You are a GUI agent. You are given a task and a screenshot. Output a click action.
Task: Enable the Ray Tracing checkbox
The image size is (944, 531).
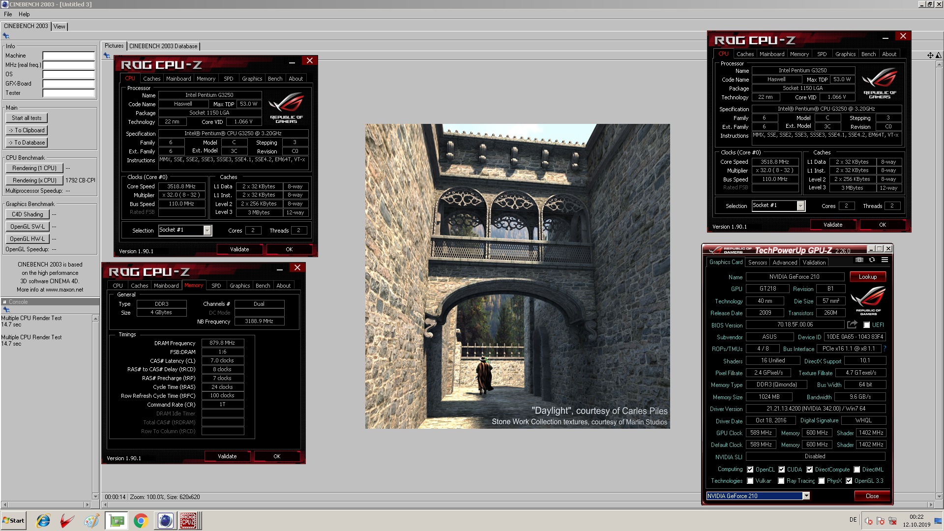(x=781, y=481)
